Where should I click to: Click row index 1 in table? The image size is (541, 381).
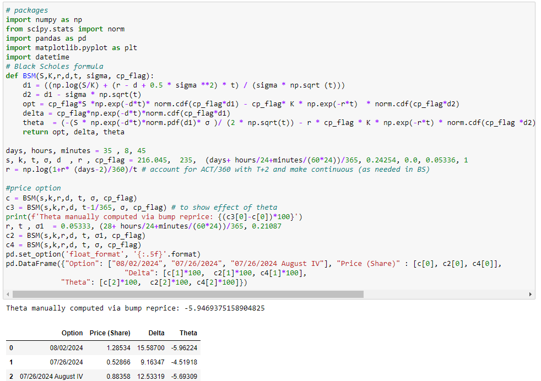[11, 362]
